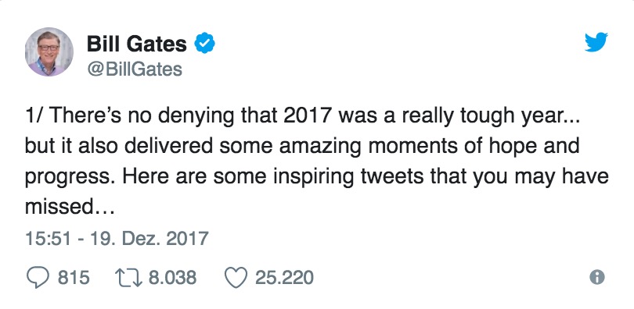Image resolution: width=634 pixels, height=309 pixels.
Task: Click the '1/' thread number at tweet start
Action: tap(34, 116)
